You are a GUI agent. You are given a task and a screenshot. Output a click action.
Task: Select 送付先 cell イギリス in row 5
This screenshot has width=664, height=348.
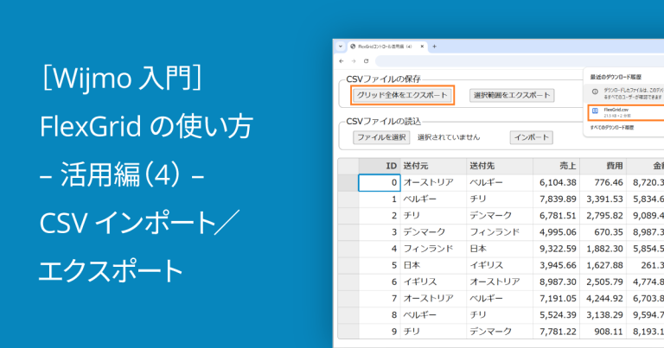(500, 265)
